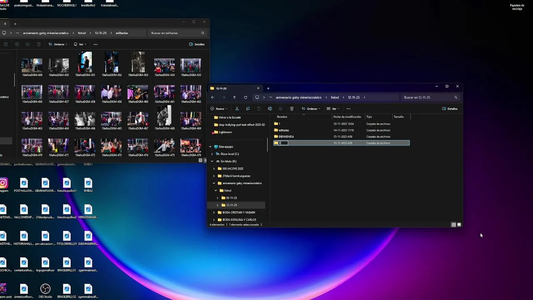Image resolution: width=533 pixels, height=300 pixels.
Task: Open the Ver dropdown in editadas window
Action: click(80, 44)
